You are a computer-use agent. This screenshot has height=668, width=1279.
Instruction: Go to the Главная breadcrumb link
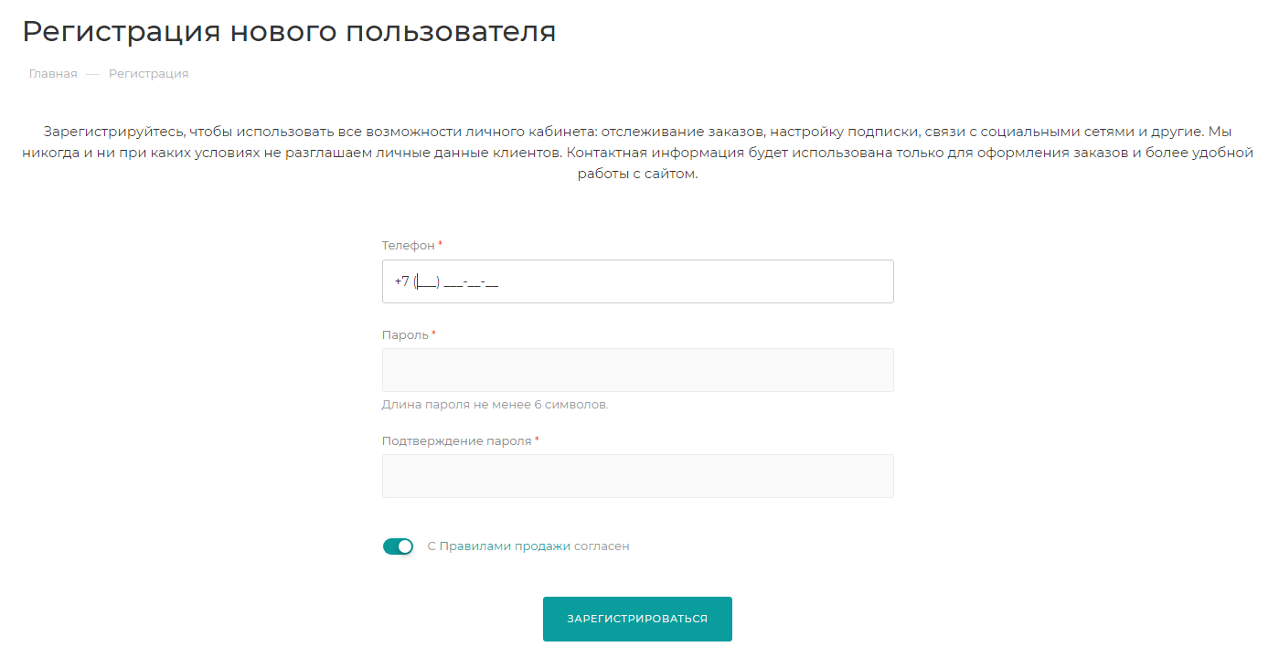53,74
